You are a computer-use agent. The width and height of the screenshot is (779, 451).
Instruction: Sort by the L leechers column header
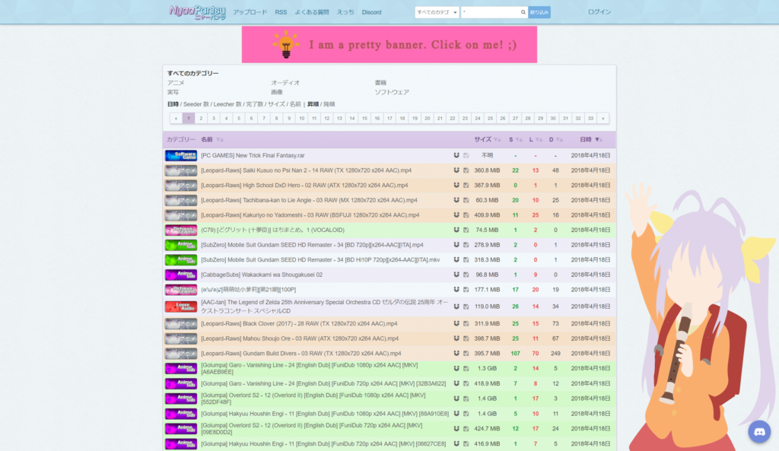pyautogui.click(x=531, y=140)
